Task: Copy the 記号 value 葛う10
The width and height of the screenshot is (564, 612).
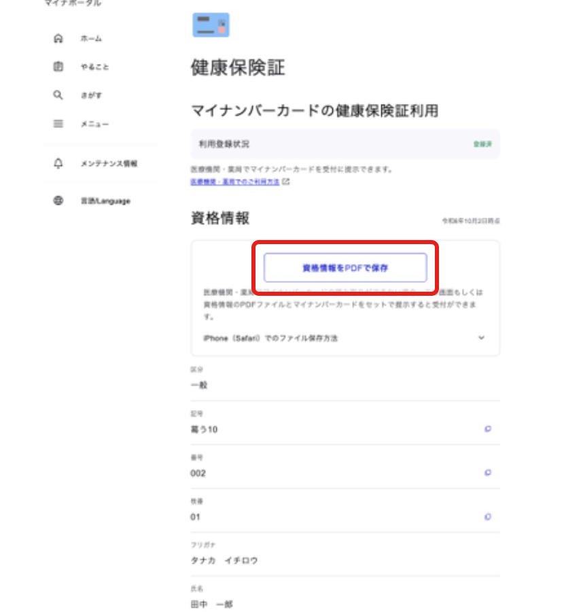Action: pos(487,429)
